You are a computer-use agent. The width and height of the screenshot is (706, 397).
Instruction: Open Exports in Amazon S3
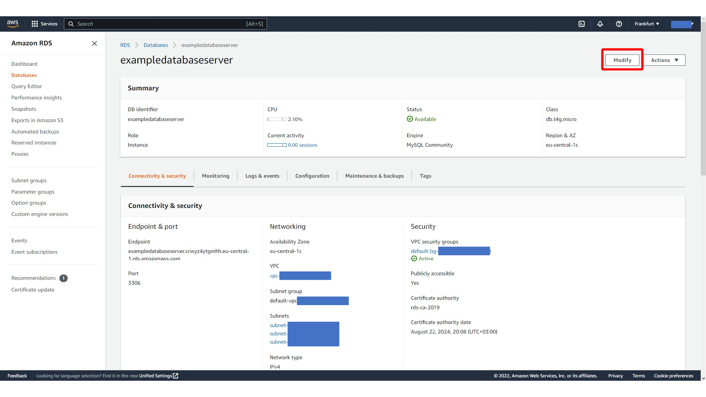37,120
